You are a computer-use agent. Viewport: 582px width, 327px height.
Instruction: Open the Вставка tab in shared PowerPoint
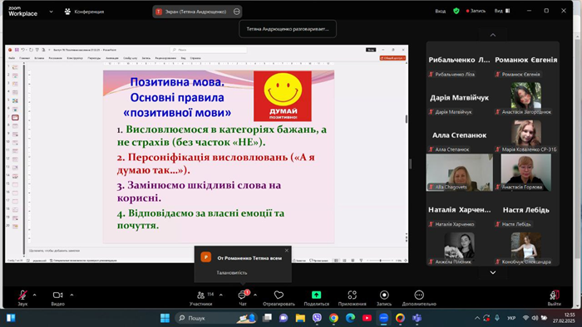coord(39,58)
